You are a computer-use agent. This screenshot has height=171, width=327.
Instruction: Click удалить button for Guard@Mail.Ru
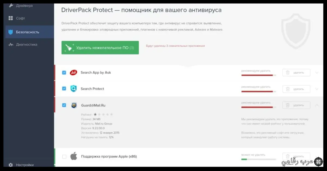[296, 105]
